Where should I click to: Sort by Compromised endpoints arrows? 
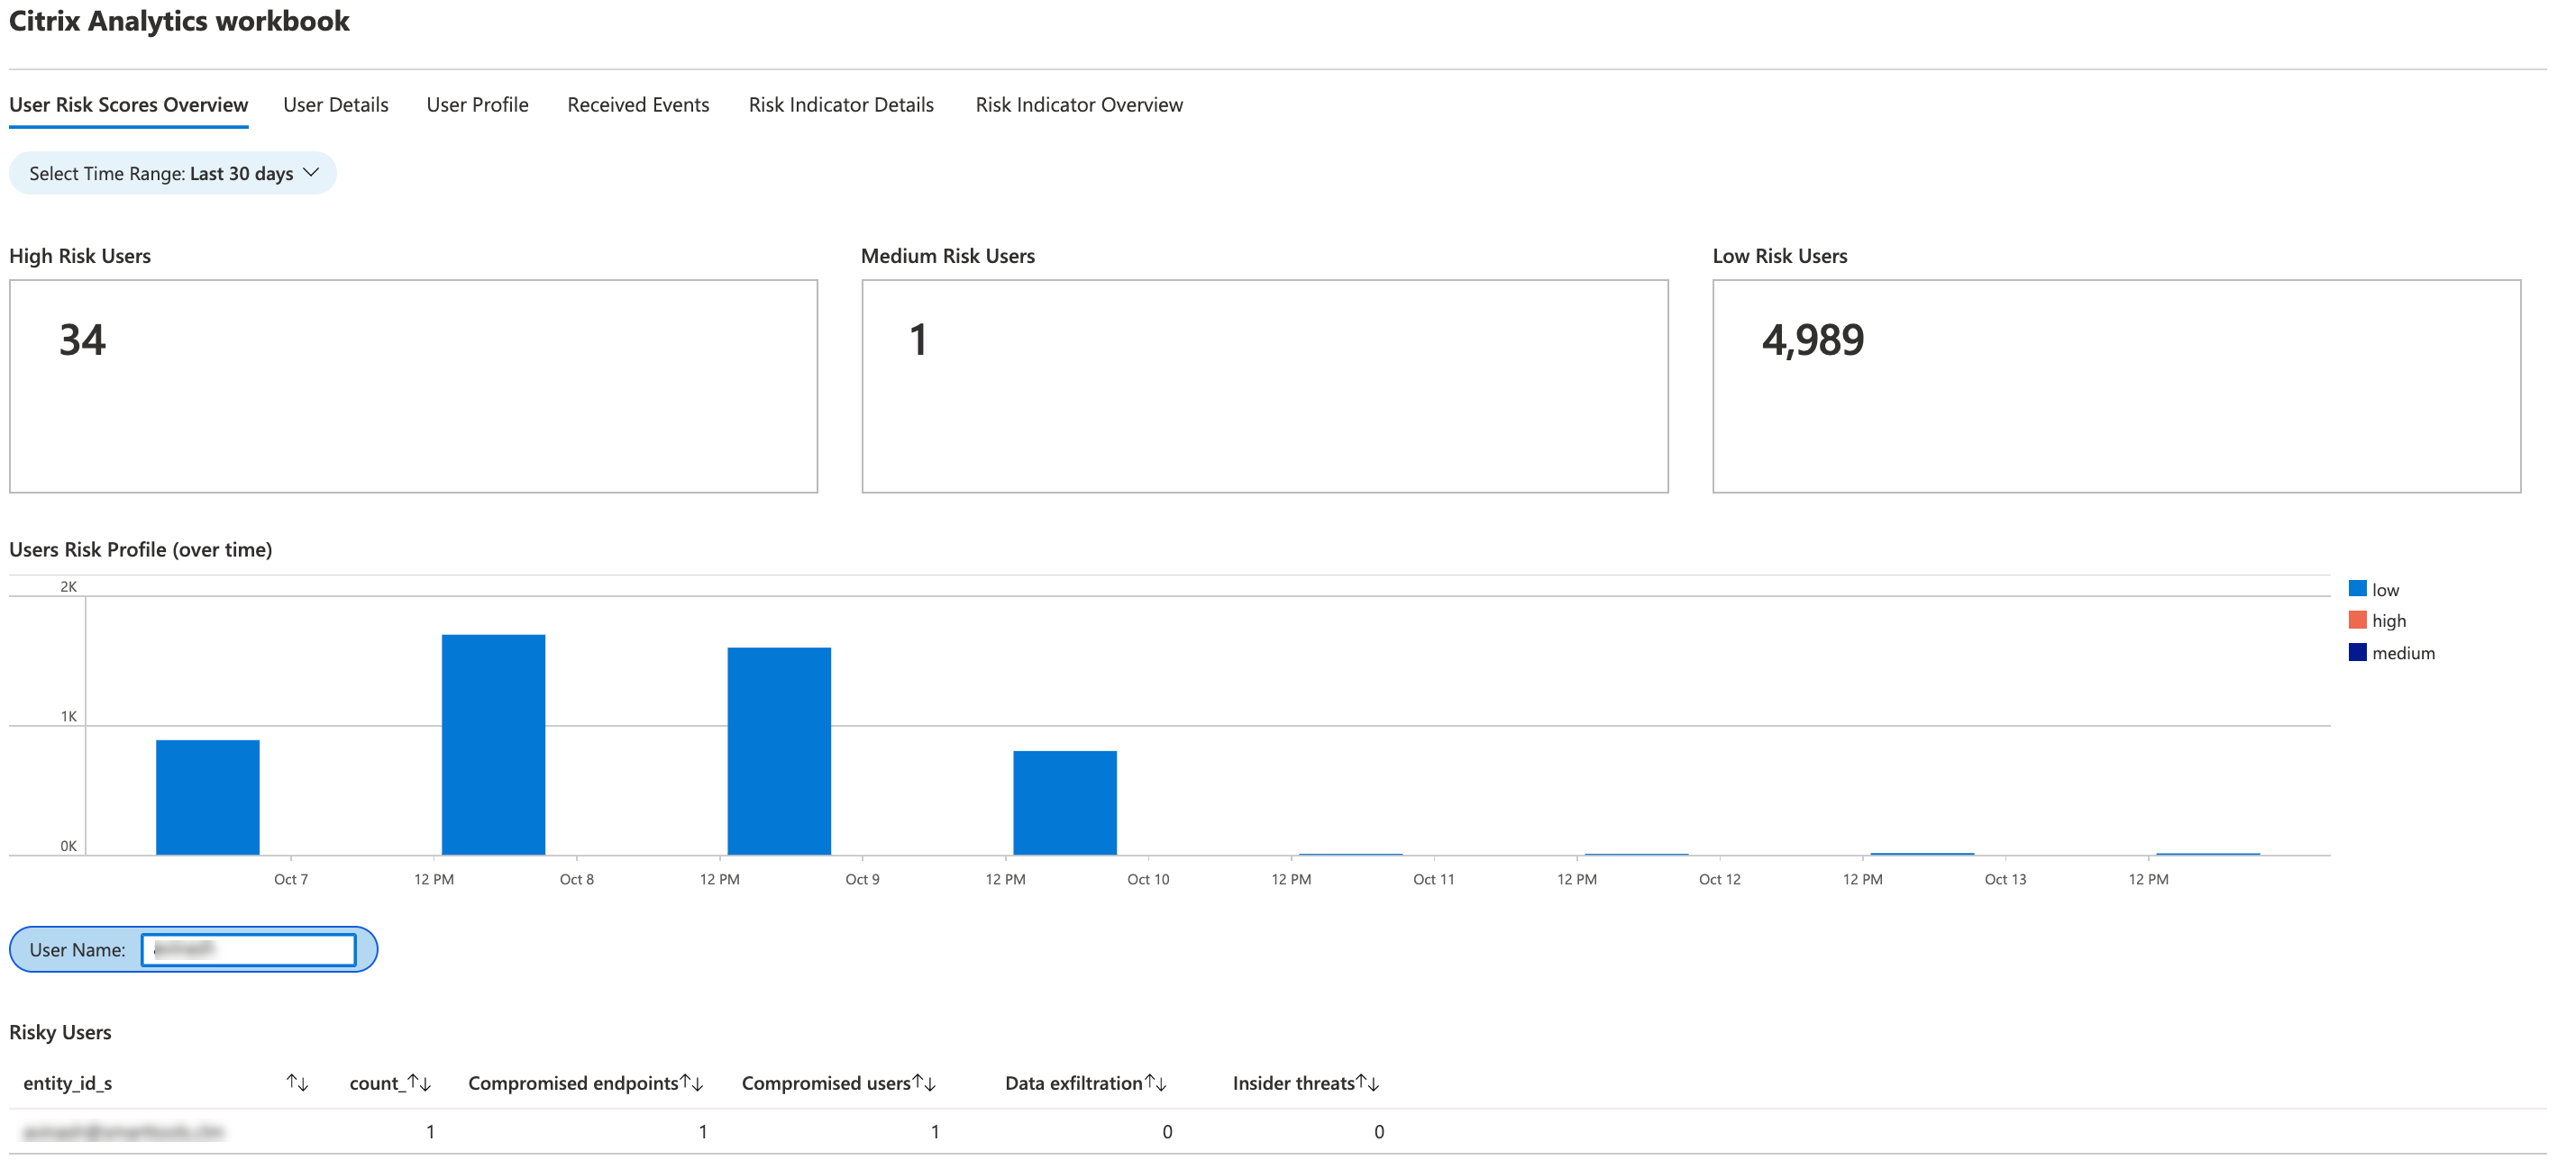point(692,1083)
